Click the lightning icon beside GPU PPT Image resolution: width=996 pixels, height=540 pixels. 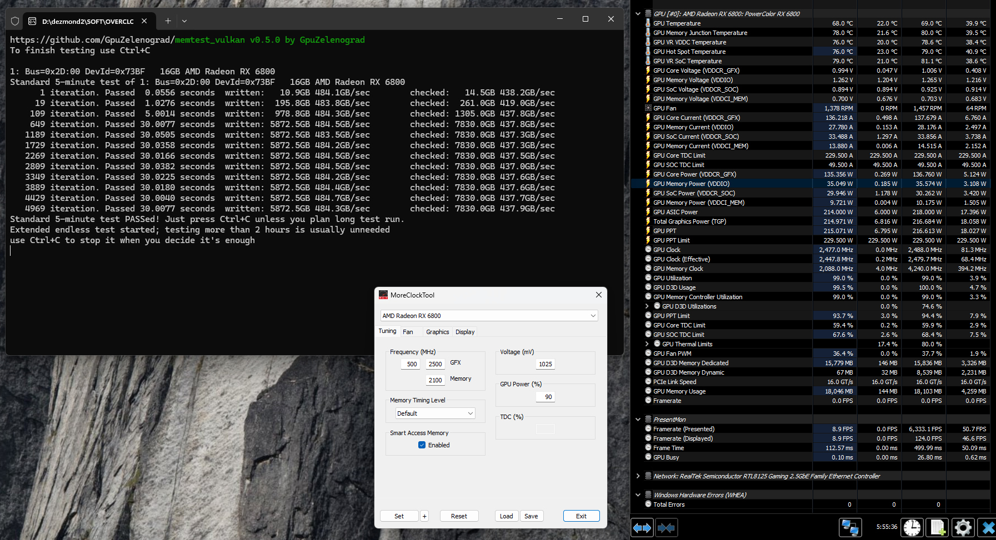(x=648, y=231)
